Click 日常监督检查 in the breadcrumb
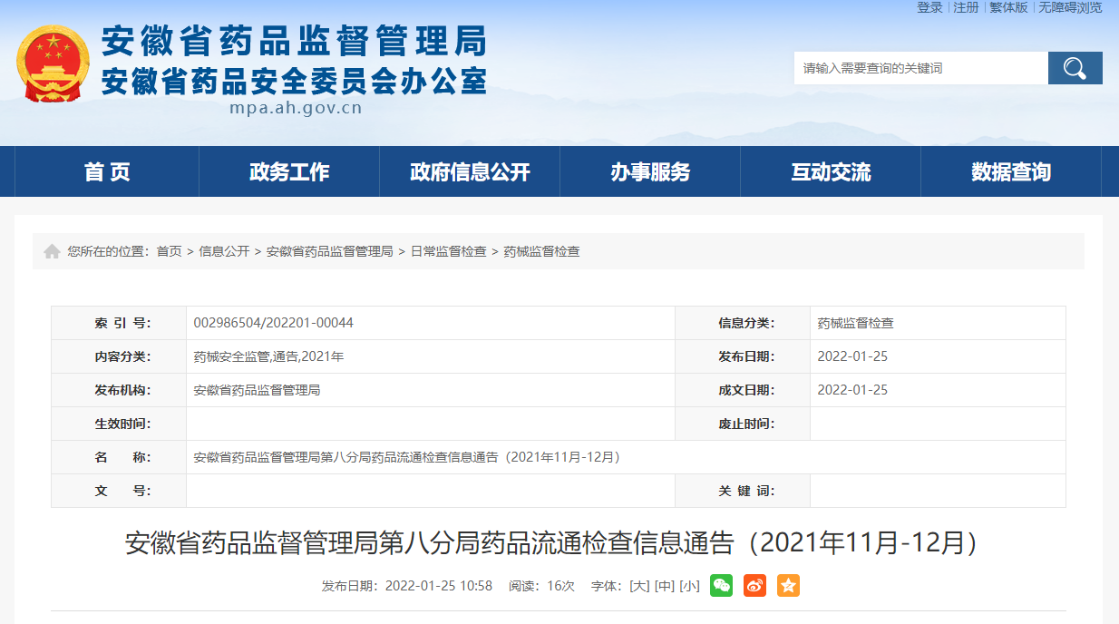1119x624 pixels. [448, 251]
